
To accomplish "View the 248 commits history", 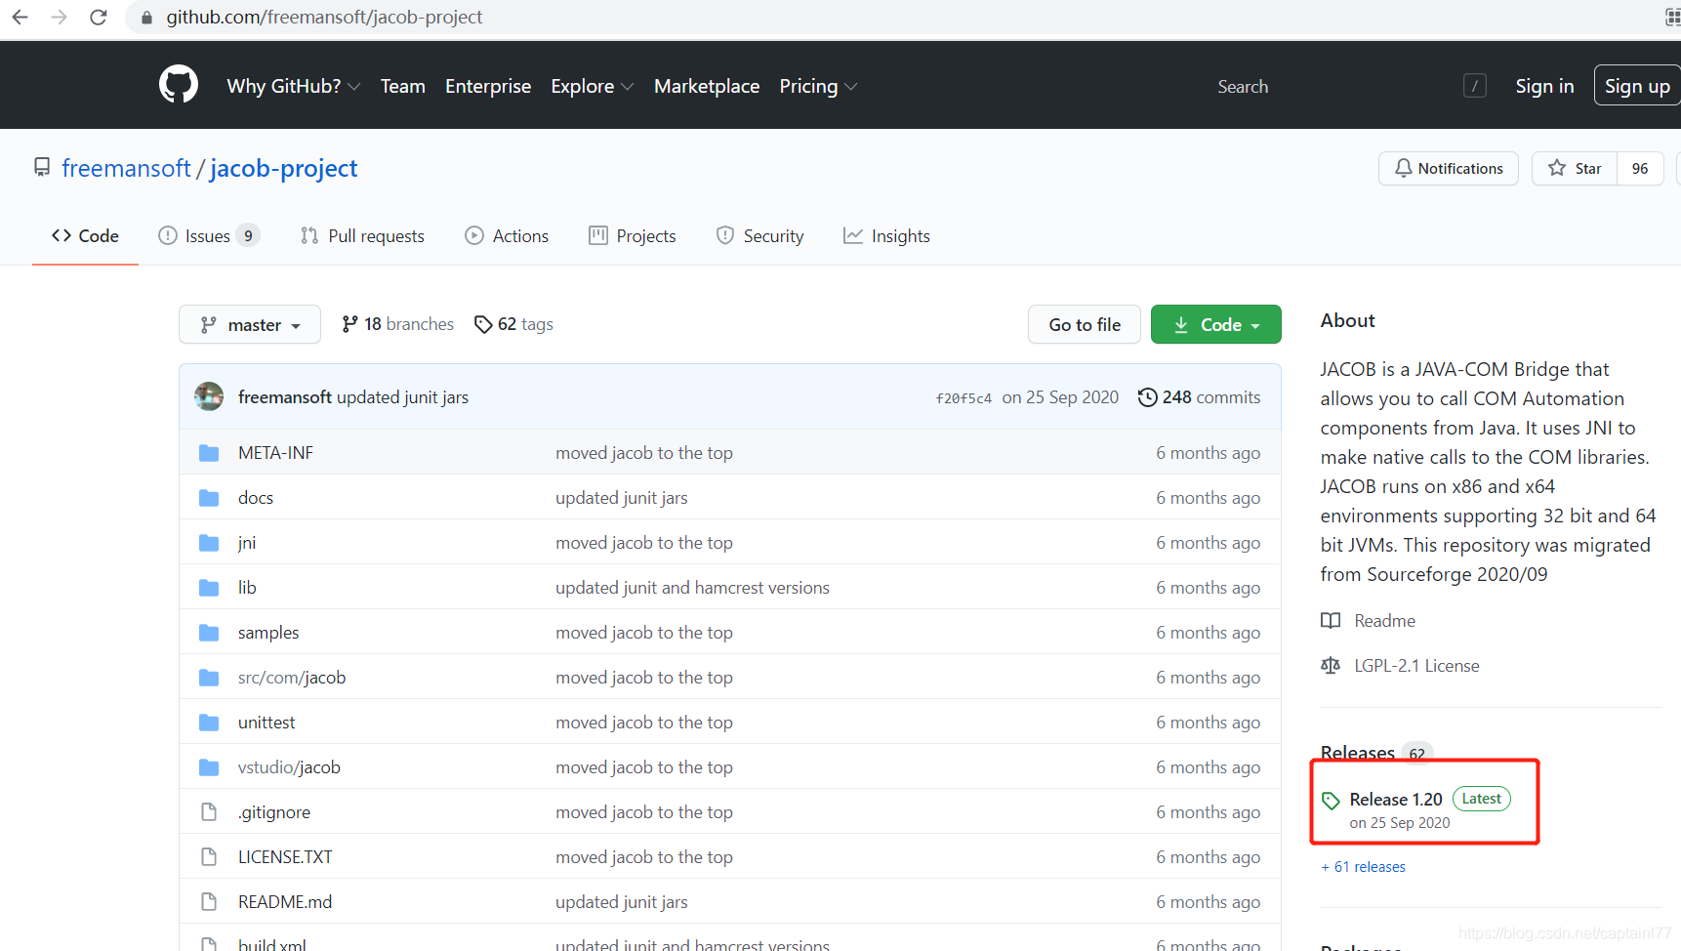I will click(1200, 397).
